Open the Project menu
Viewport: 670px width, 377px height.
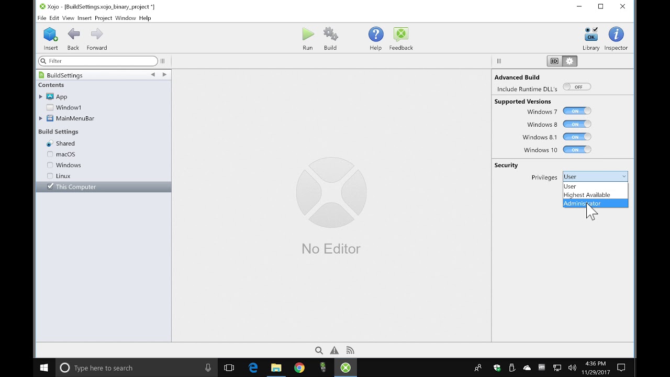pyautogui.click(x=103, y=18)
